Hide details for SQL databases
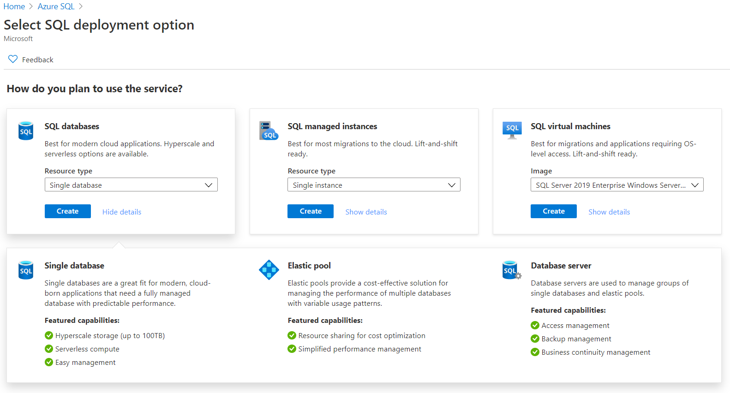The width and height of the screenshot is (730, 393). click(122, 212)
